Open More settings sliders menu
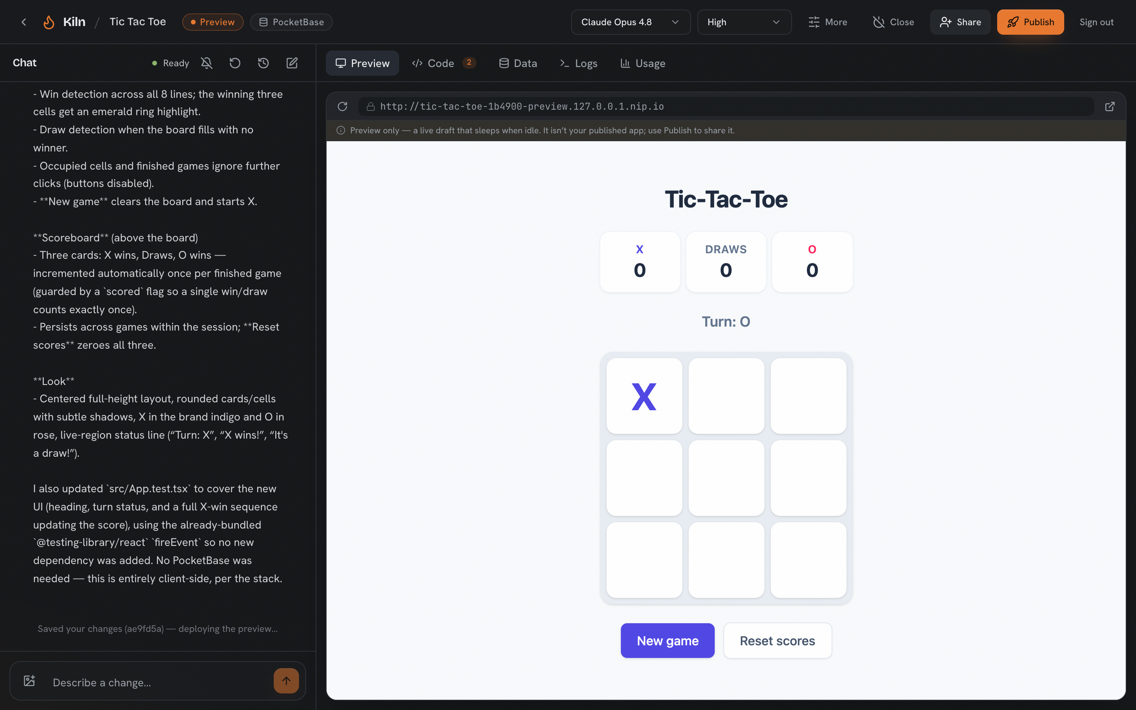 [828, 22]
